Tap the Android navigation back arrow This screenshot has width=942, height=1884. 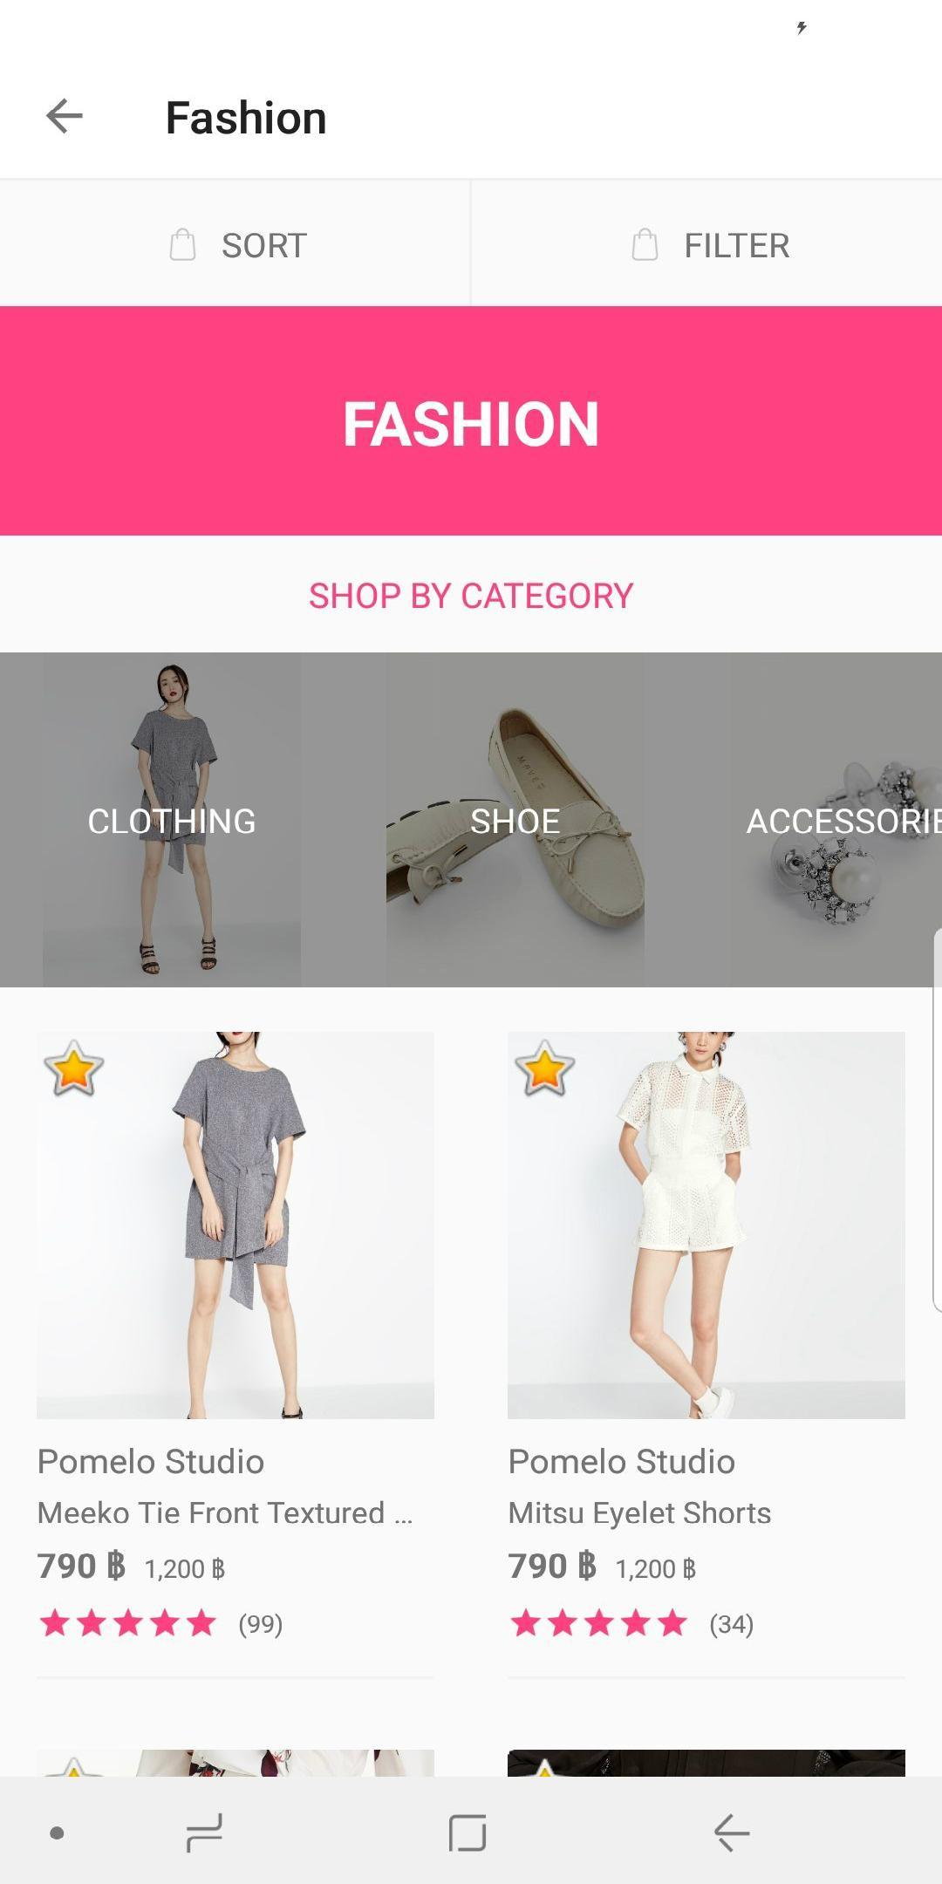(731, 1833)
